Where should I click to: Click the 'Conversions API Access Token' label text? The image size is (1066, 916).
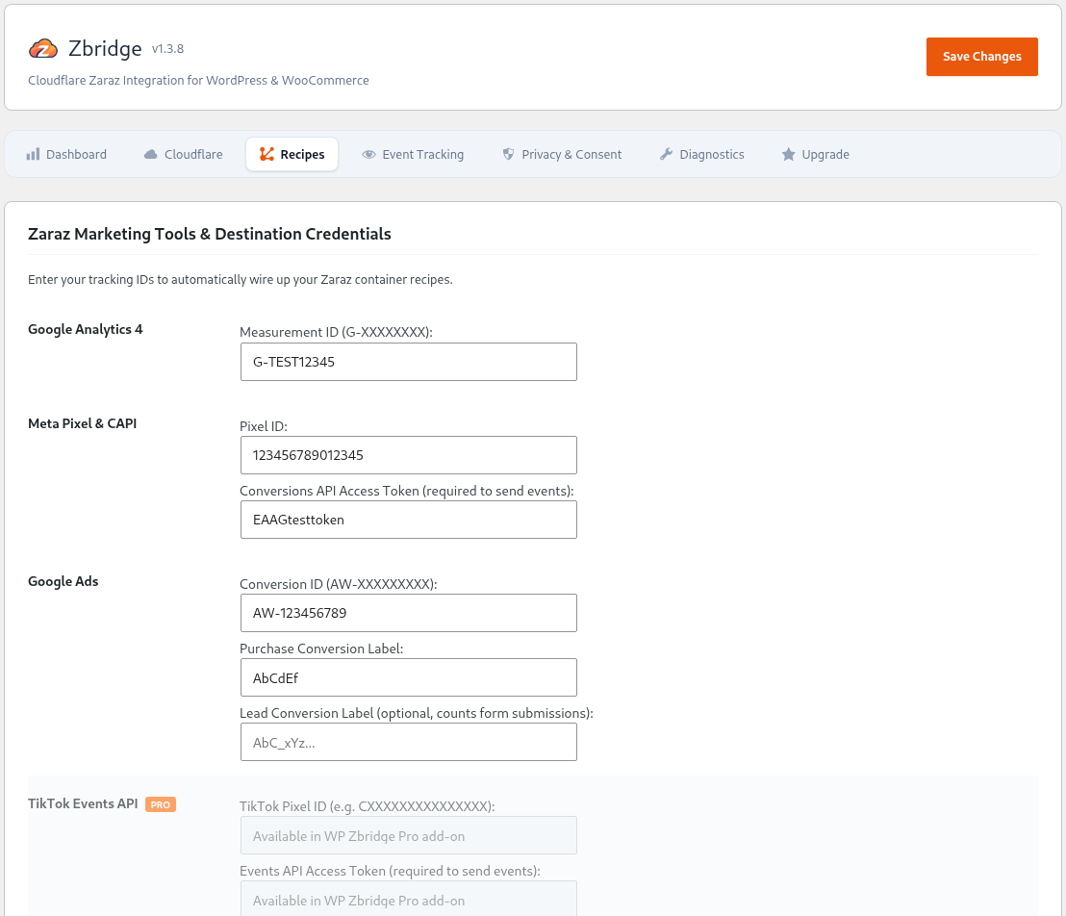(x=407, y=491)
